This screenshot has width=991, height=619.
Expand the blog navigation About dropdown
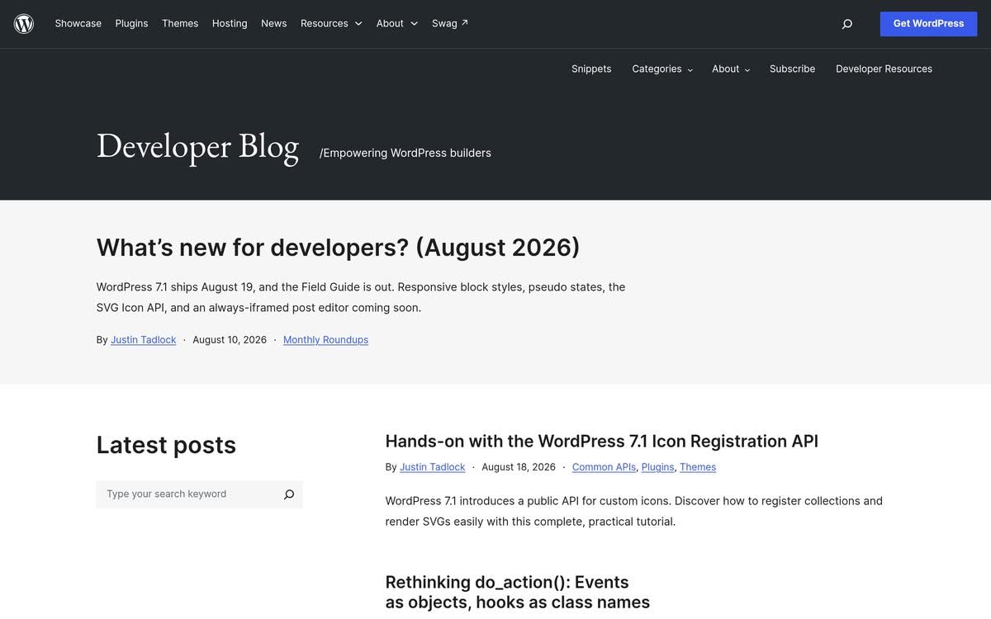(731, 69)
